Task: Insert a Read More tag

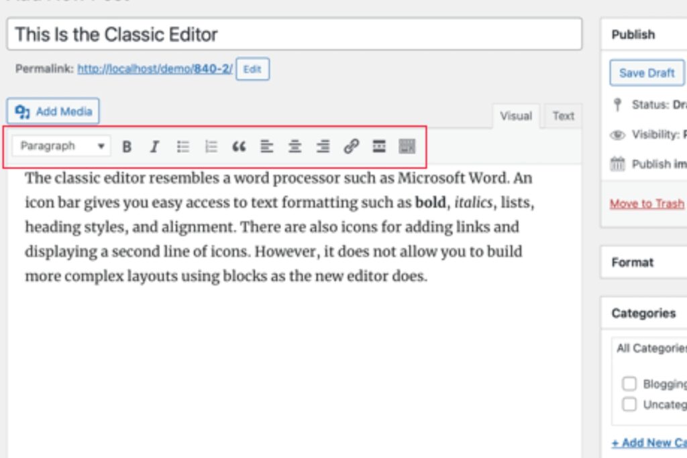Action: [379, 146]
